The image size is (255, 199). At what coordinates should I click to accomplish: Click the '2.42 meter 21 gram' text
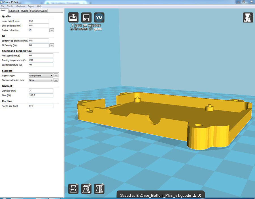[x=86, y=29]
